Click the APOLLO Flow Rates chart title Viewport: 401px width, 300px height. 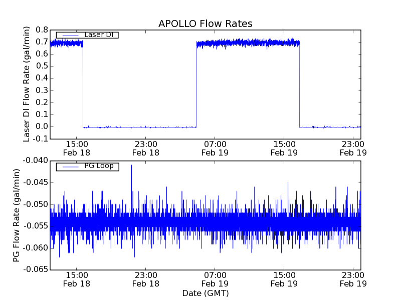pyautogui.click(x=206, y=23)
